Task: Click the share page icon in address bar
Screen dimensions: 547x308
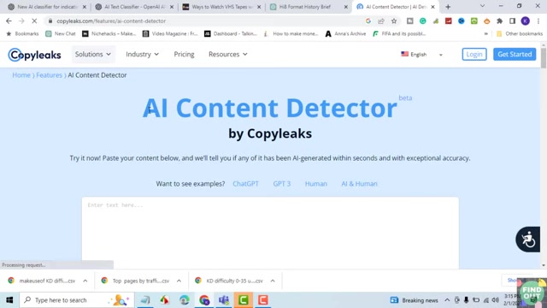Action: point(381,21)
